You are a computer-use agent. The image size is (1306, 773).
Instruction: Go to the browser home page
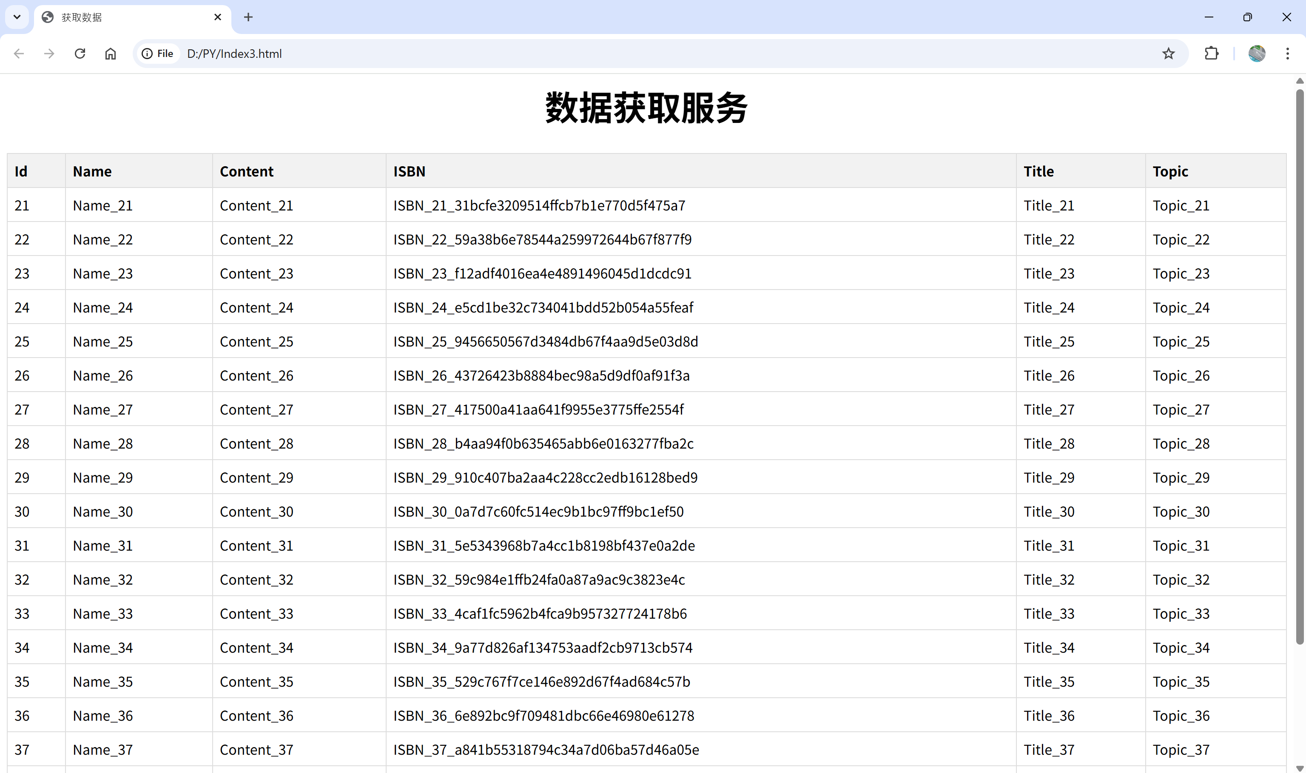coord(111,54)
